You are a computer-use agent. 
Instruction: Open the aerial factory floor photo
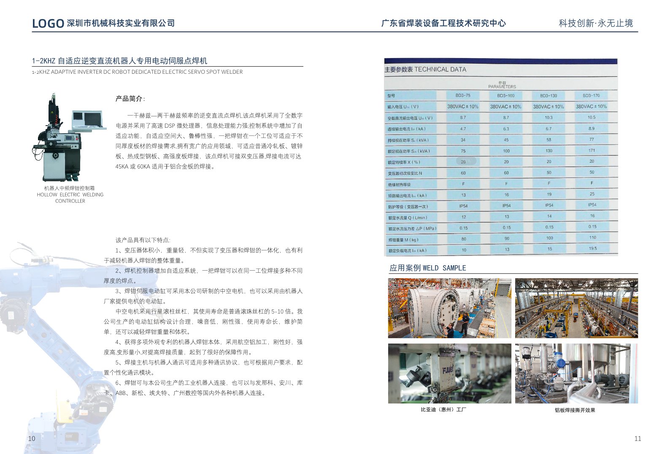[576, 308]
